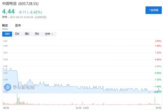Click the -1.98% green percent label
This screenshot has width=163, height=110.
(x=158, y=87)
